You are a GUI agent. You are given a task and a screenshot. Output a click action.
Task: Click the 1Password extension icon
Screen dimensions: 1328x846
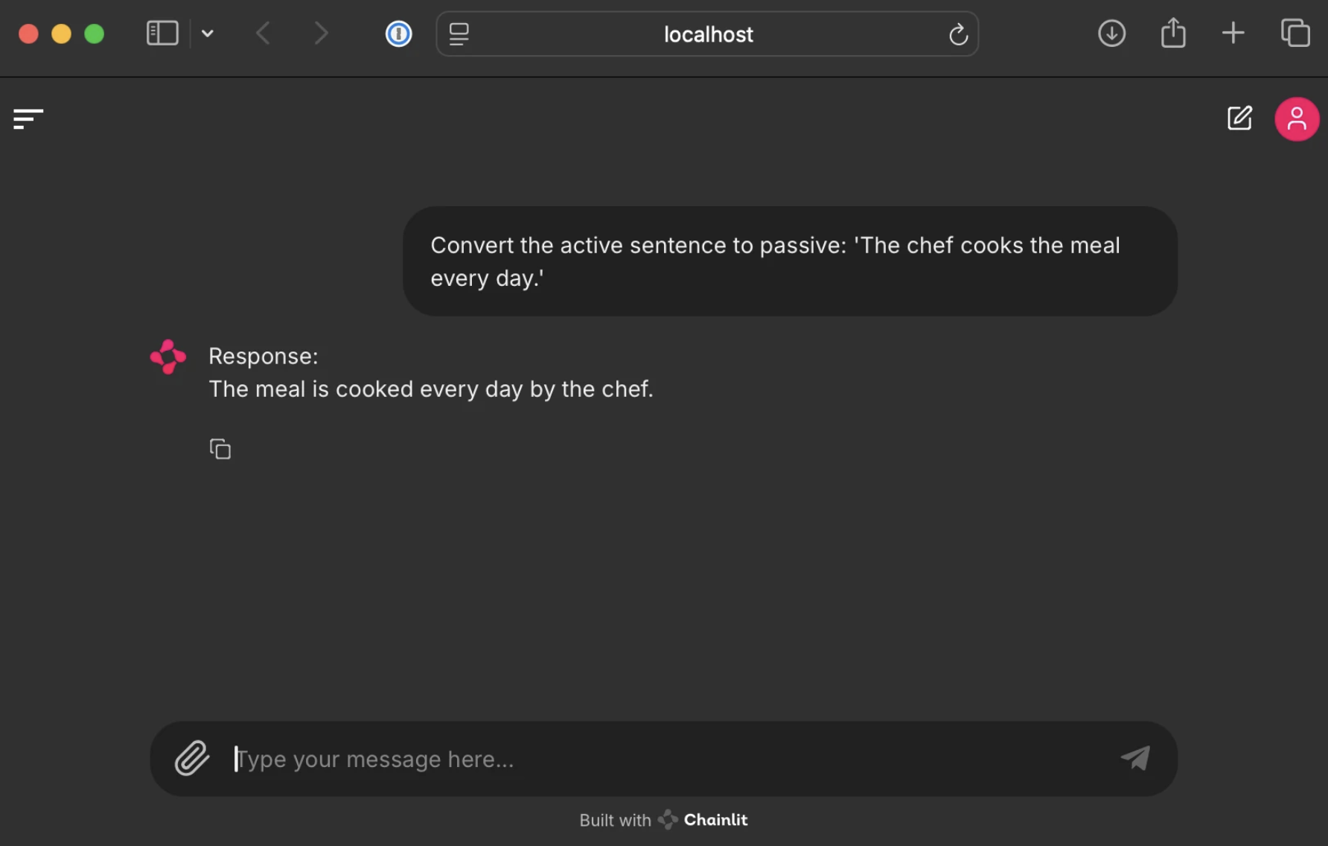(398, 34)
